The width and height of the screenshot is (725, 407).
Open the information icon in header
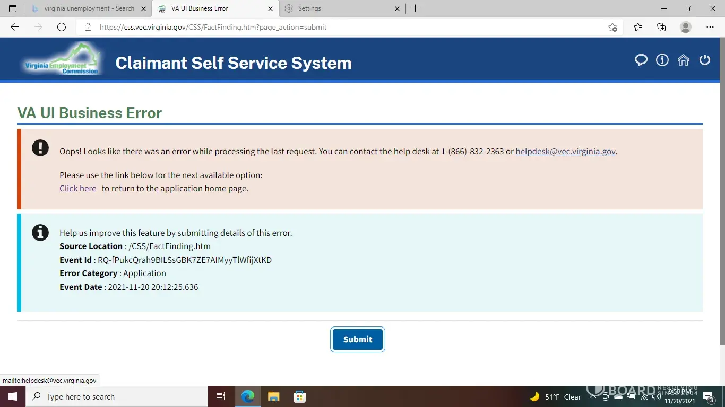point(662,60)
